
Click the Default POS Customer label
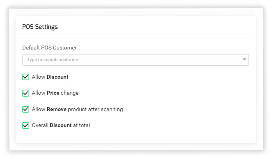click(x=49, y=48)
